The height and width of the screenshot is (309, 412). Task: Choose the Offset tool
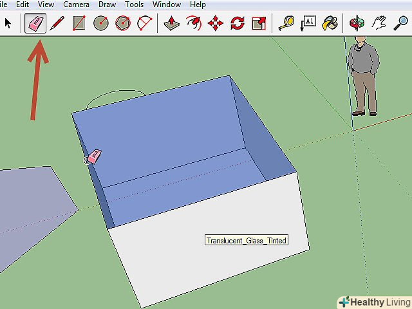tap(193, 24)
